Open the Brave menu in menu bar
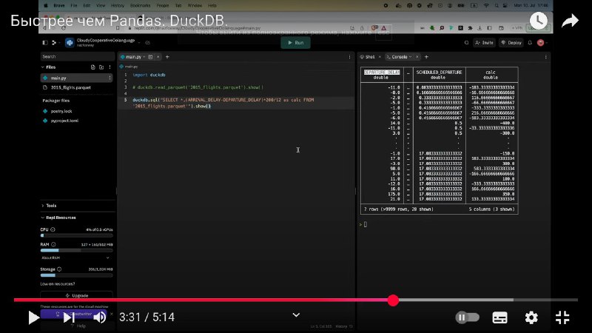 (x=59, y=6)
